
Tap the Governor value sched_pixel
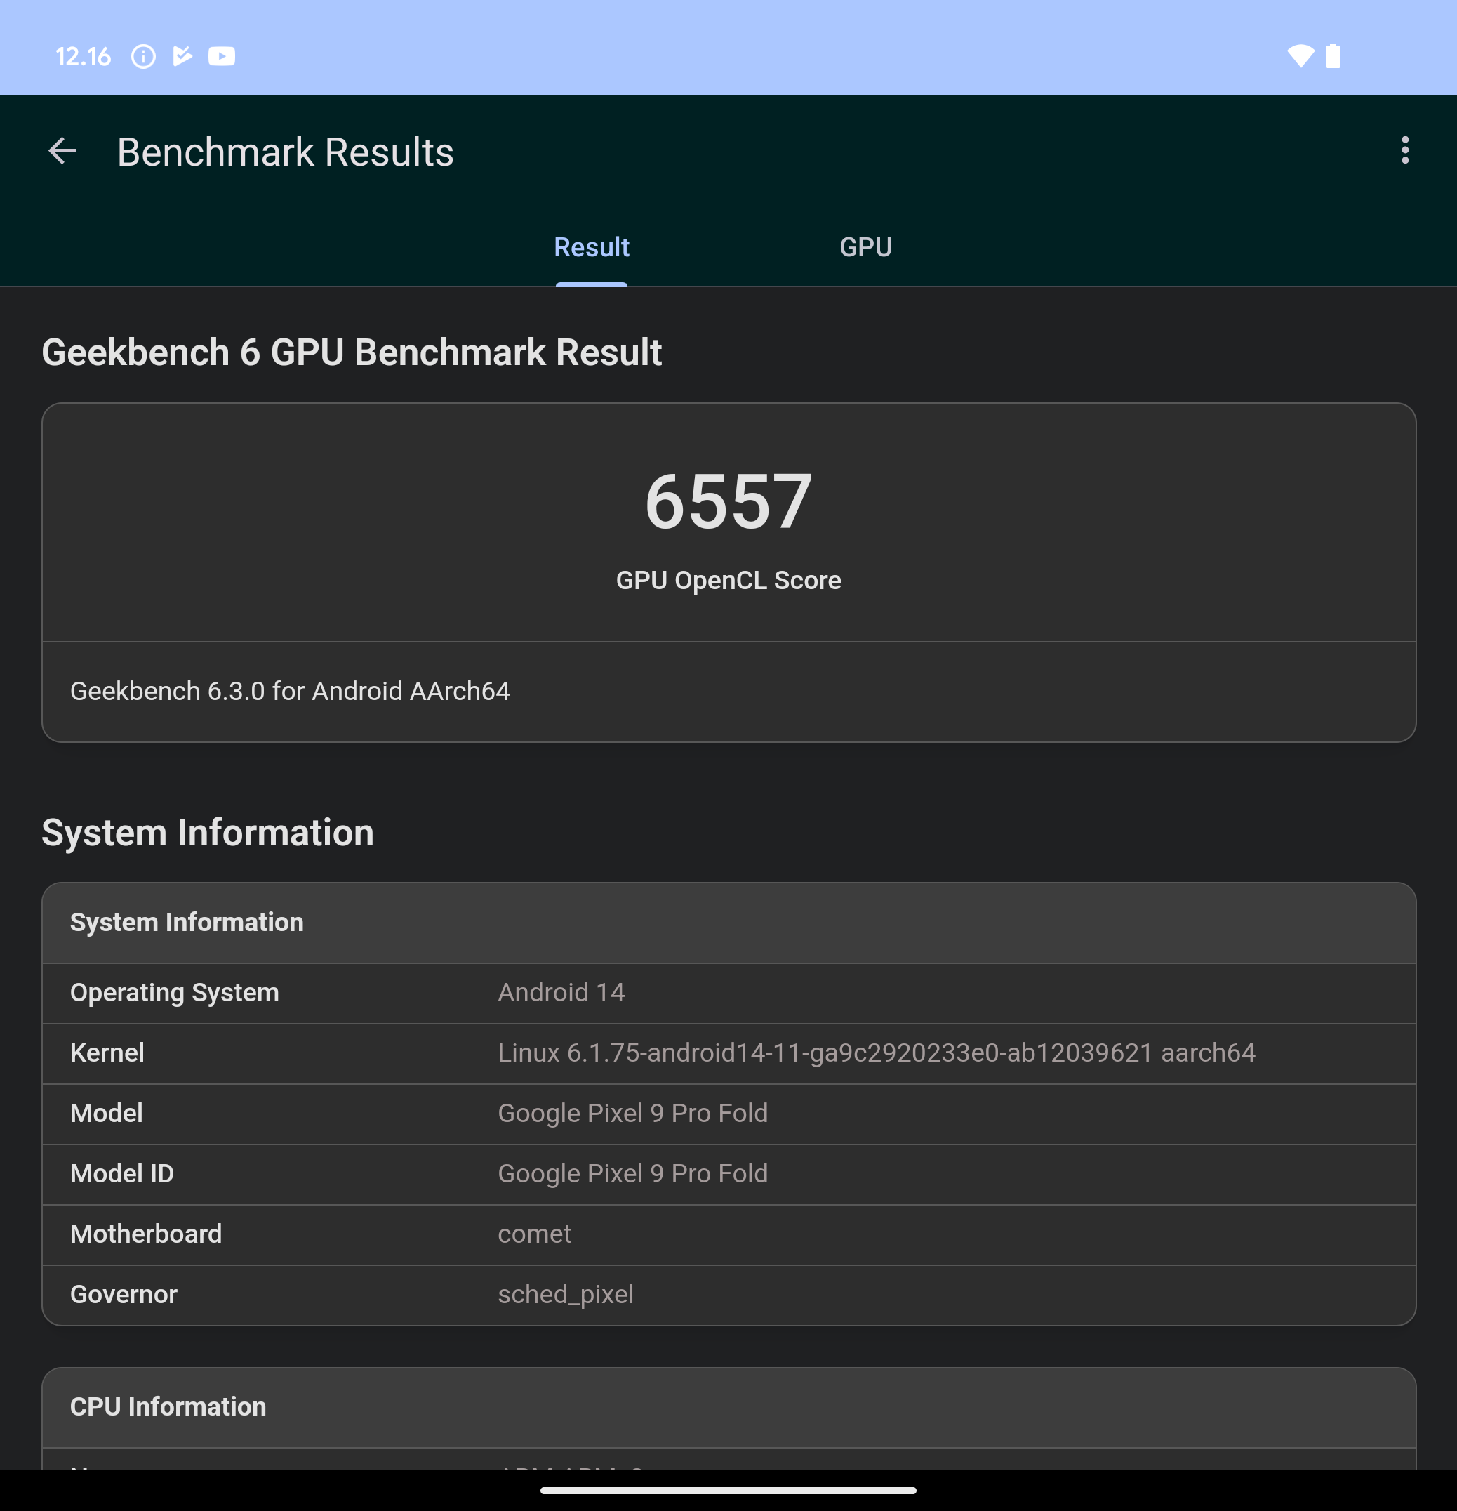[566, 1294]
